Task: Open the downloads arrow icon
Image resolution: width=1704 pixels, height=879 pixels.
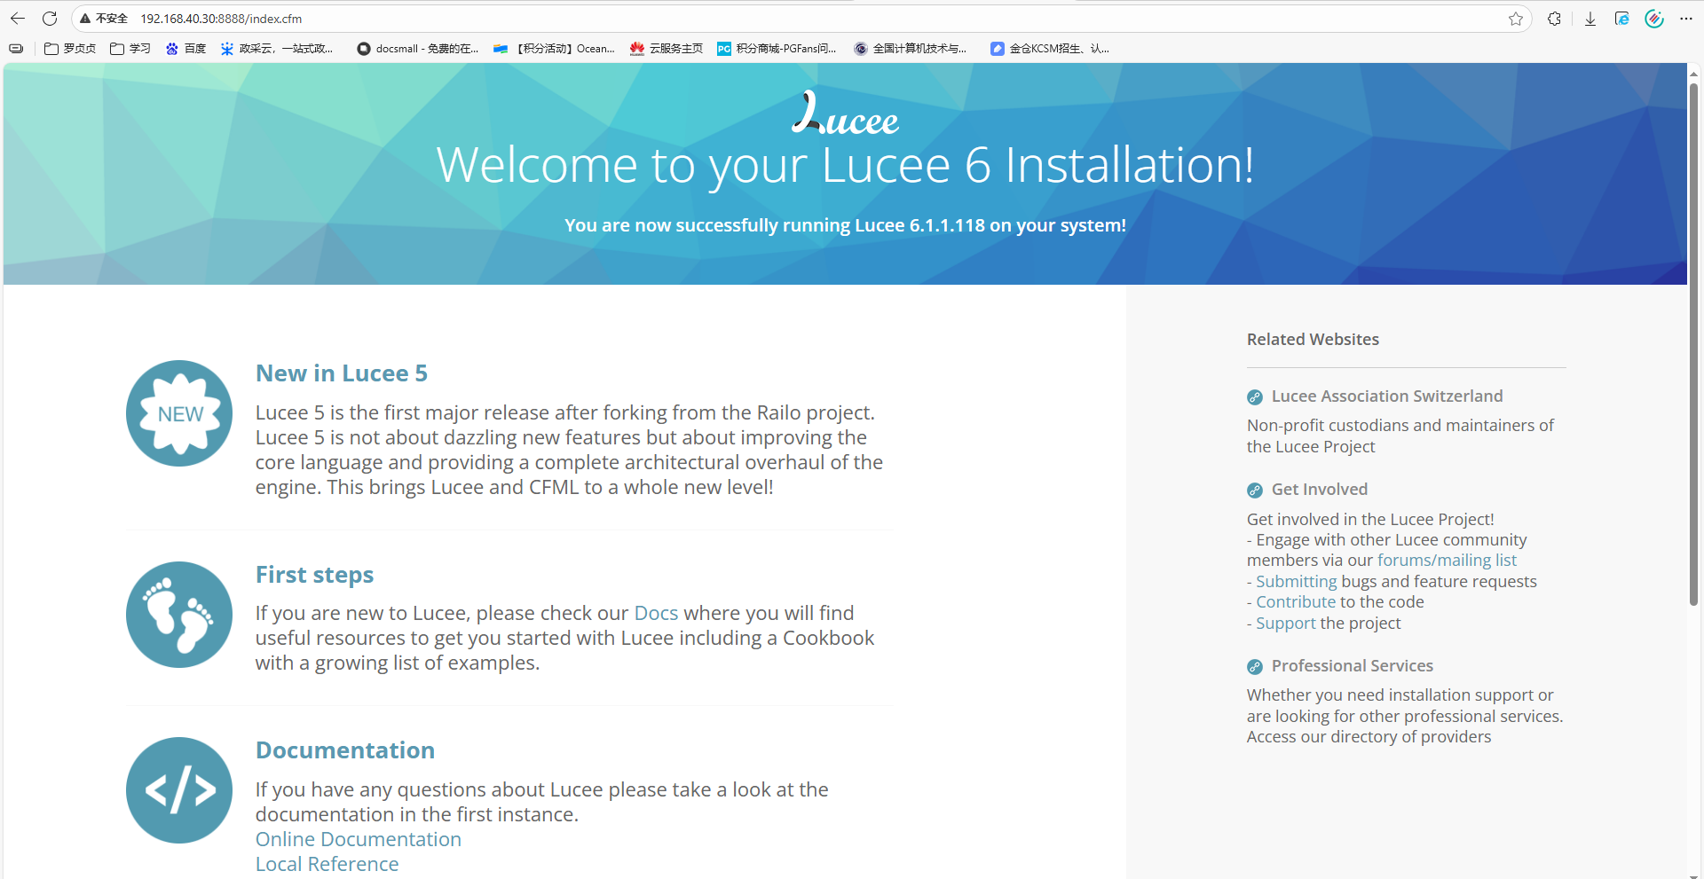Action: click(x=1590, y=19)
